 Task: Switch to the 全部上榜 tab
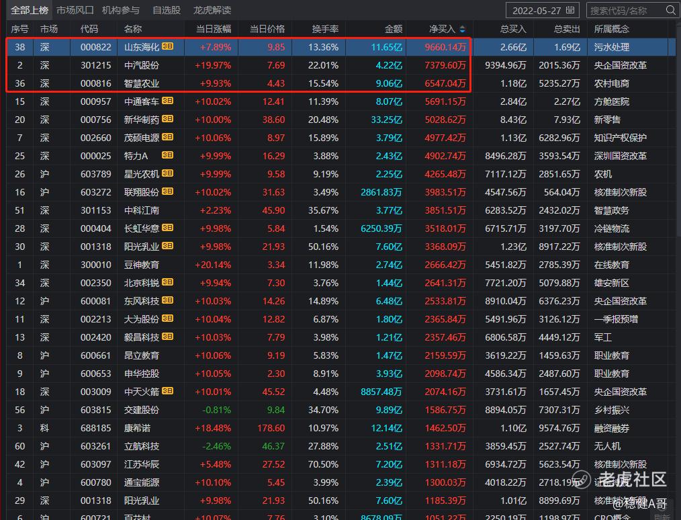[x=29, y=10]
